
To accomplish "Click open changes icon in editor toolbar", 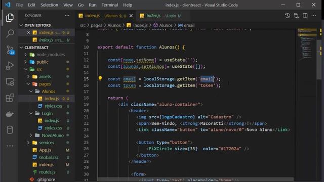I will tap(296, 16).
